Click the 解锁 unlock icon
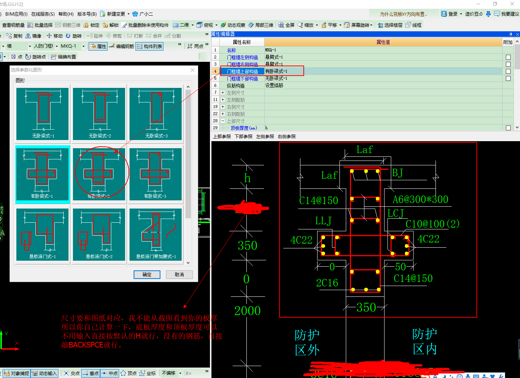The height and width of the screenshot is (378, 520). (105, 25)
